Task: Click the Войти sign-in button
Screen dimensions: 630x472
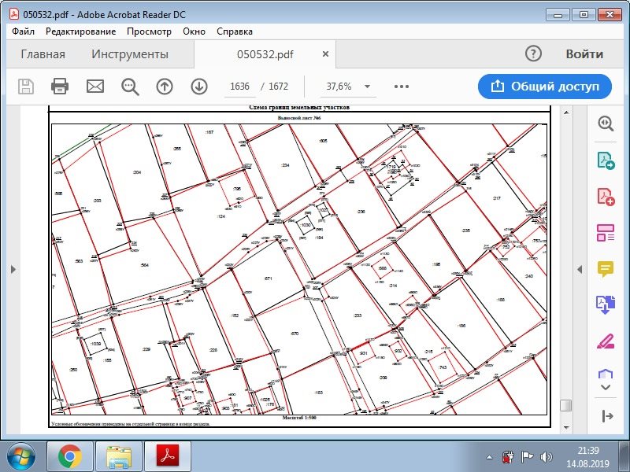Action: coord(584,54)
